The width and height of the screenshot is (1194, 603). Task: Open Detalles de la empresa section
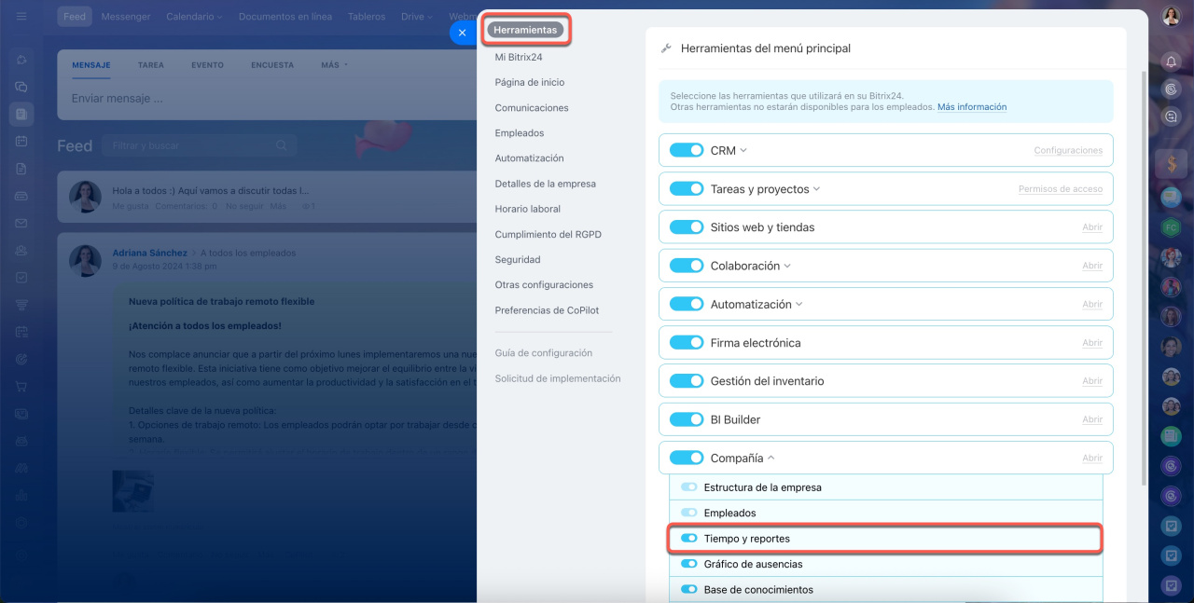point(546,184)
